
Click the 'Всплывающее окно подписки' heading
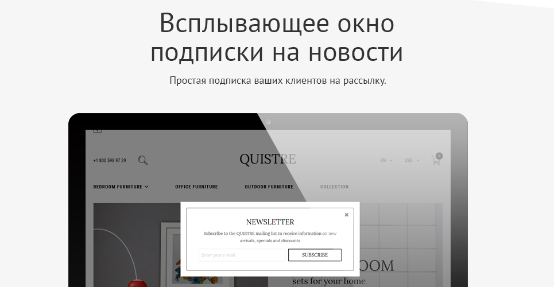point(277,37)
